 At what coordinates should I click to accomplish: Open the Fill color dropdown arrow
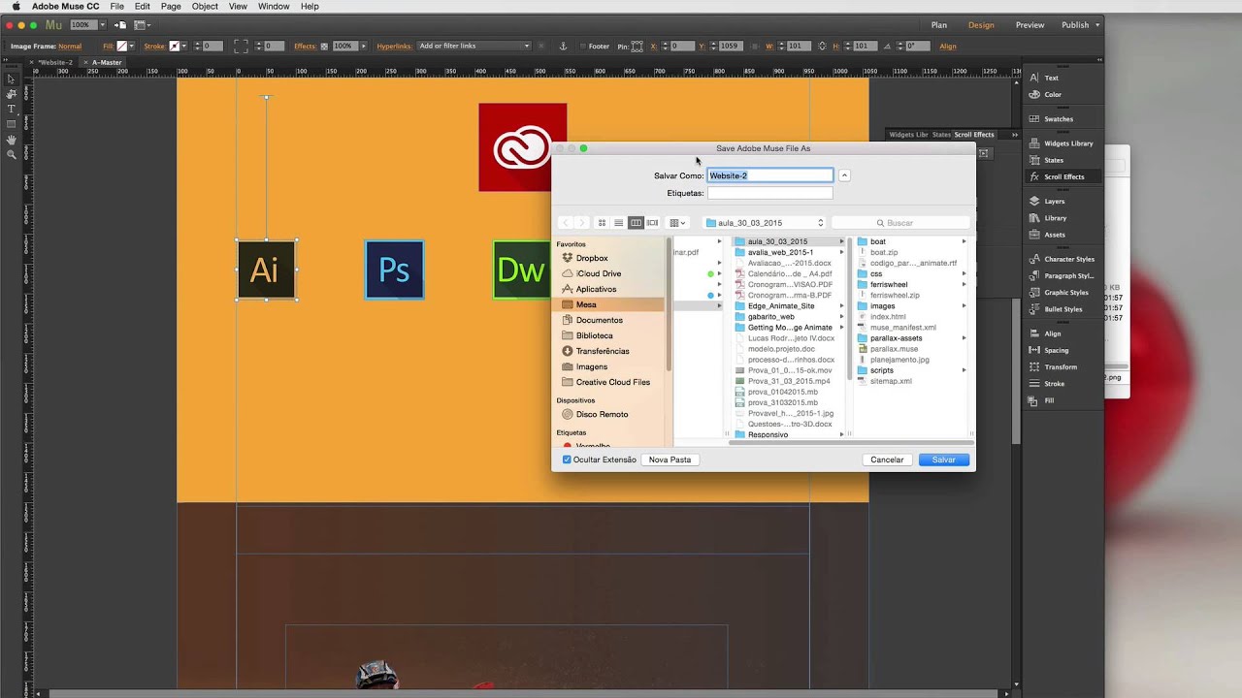pyautogui.click(x=133, y=46)
